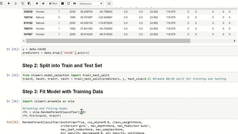Click the Out[36] output prompt
Image resolution: width=238 pixels, height=134 pixels.
13,122
